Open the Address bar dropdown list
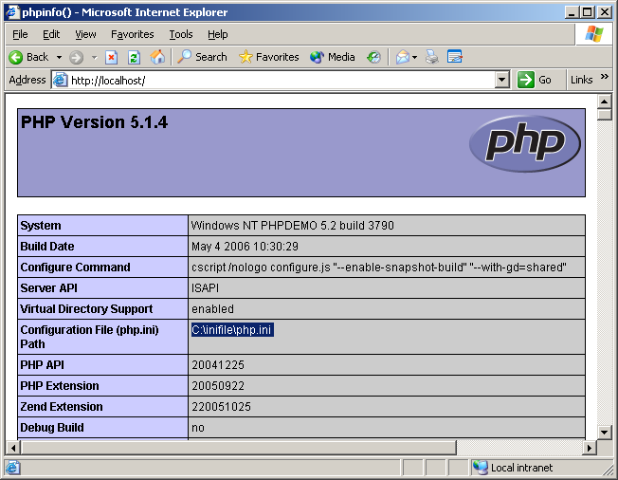 502,81
